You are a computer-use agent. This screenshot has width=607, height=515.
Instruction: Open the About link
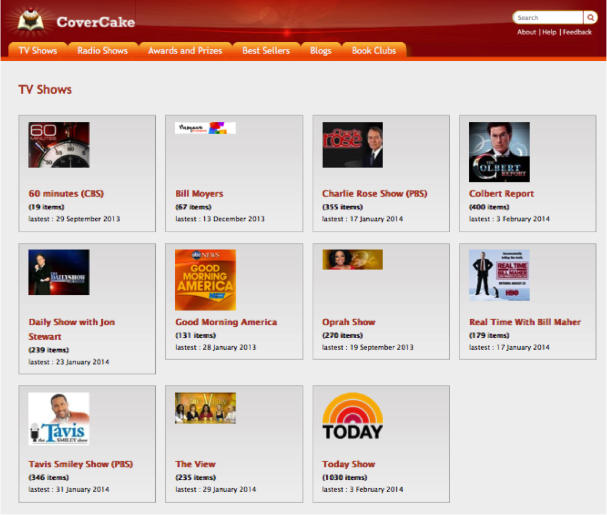coord(526,32)
